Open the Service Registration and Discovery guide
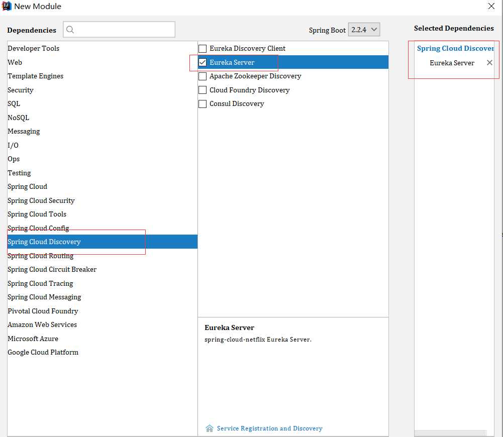Image resolution: width=503 pixels, height=437 pixels. click(x=269, y=428)
